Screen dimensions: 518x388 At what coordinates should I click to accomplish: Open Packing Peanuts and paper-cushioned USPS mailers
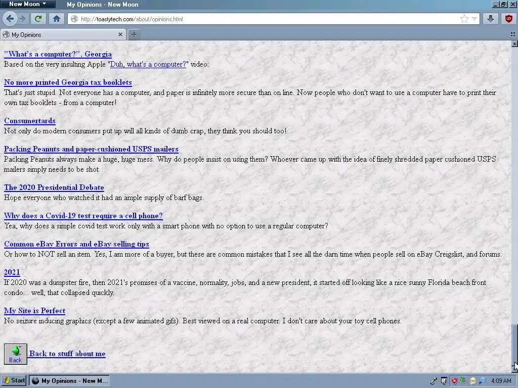91,149
